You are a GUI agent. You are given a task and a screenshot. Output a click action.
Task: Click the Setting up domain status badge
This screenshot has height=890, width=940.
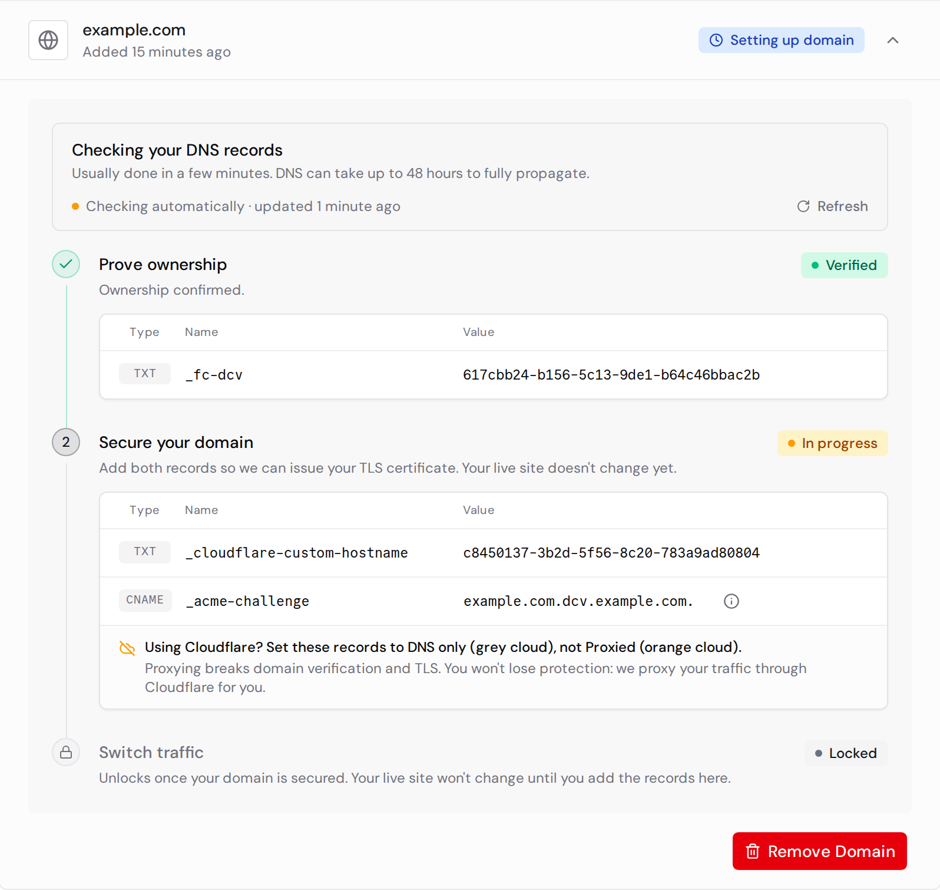(781, 40)
